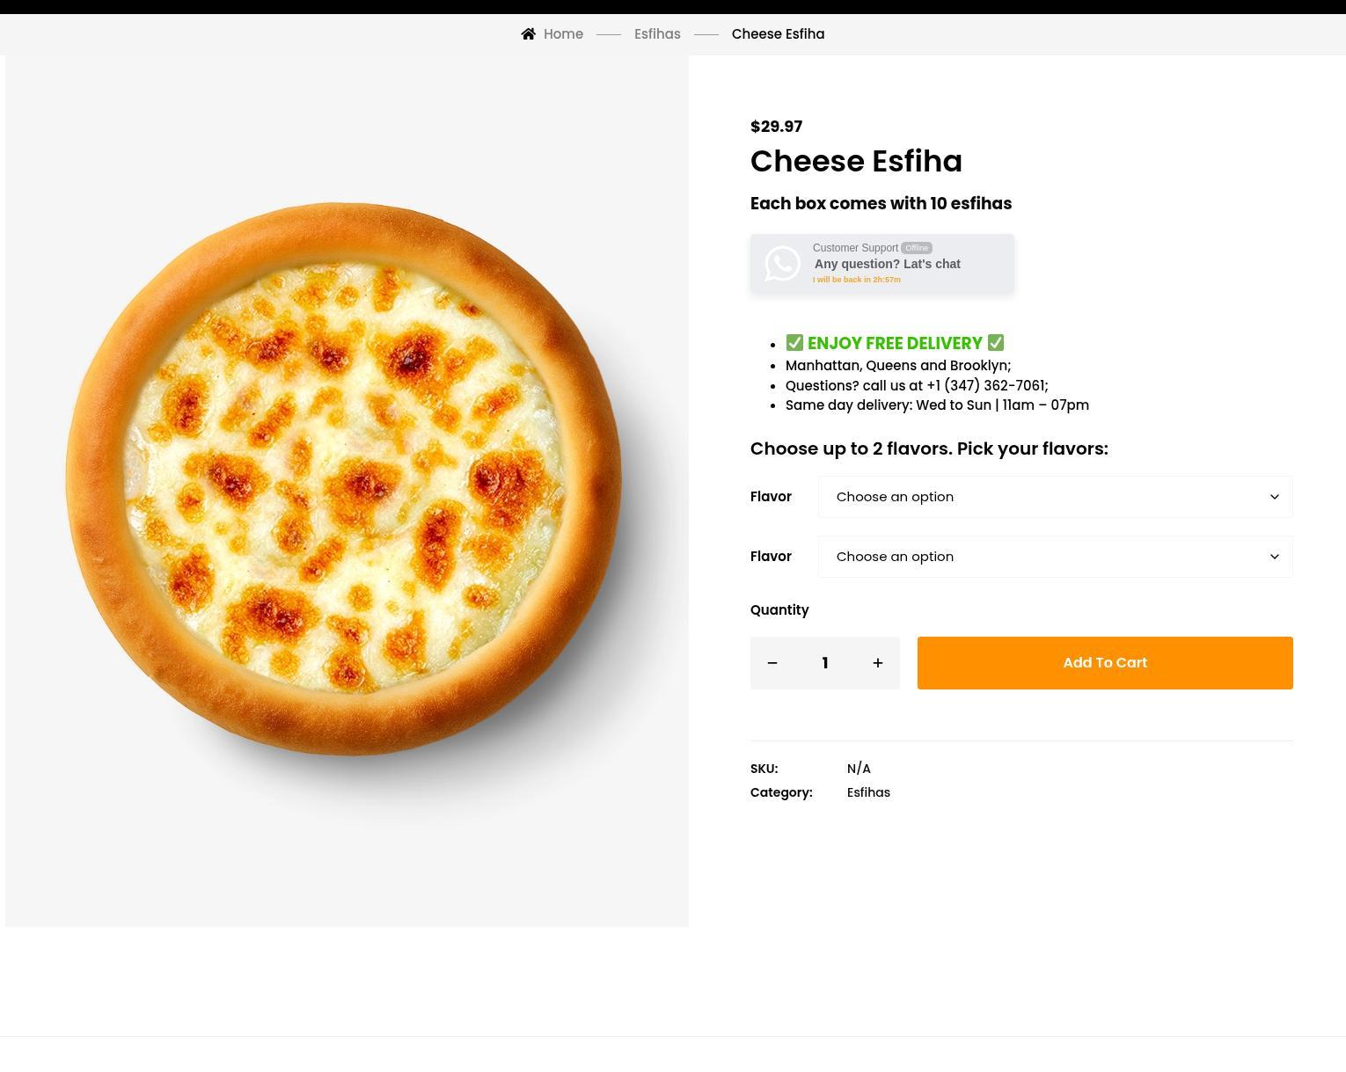
Task: Focus the quantity number field
Action: pyautogui.click(x=825, y=663)
